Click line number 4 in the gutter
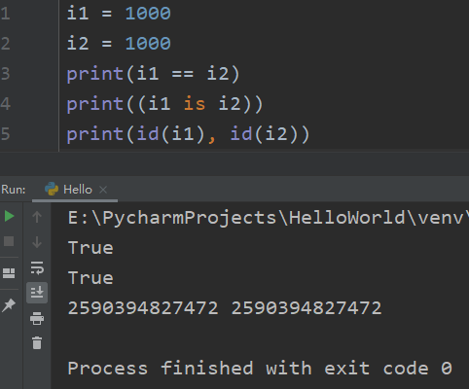Viewport: 469px width, 389px height. (5, 104)
